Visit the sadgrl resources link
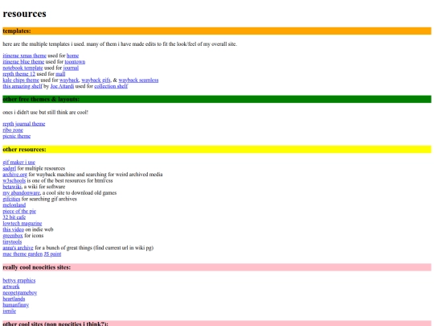 [x=9, y=168]
